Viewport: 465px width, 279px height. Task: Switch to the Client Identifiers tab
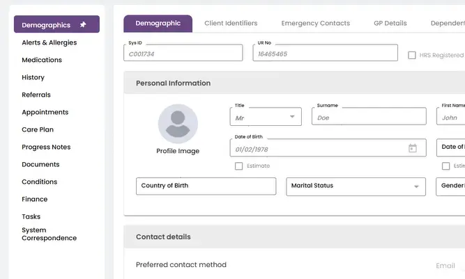tap(231, 23)
